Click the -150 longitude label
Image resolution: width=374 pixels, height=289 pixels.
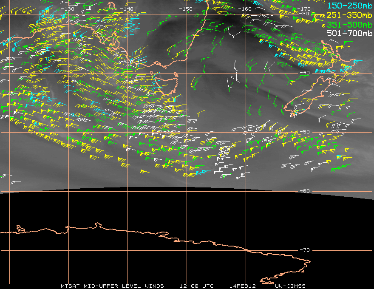pos(186,9)
